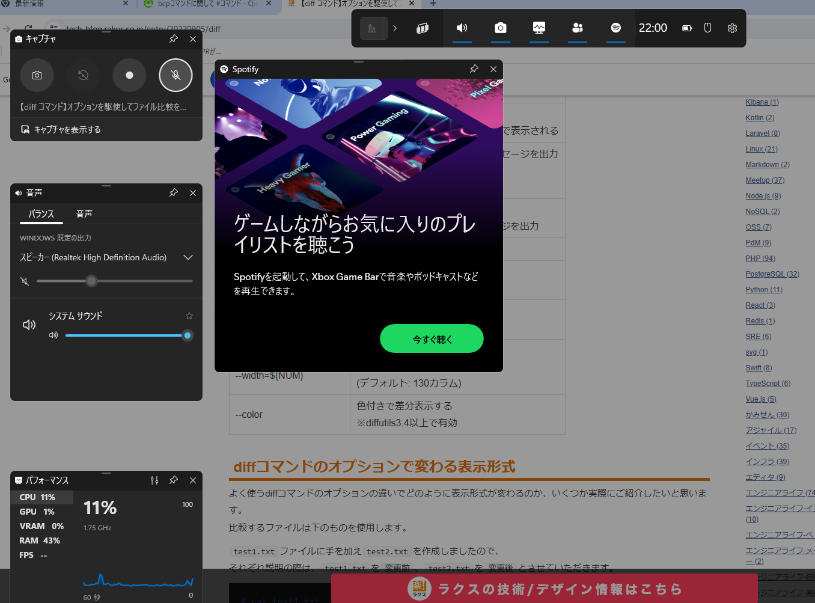Expand the Game Bar widget list chevron

[395, 28]
